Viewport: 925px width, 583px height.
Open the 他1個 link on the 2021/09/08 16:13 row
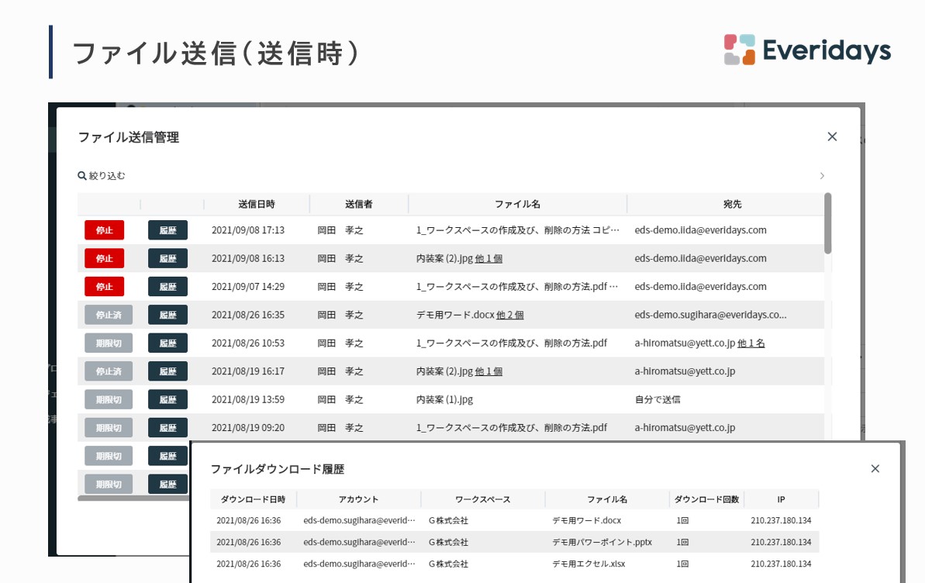[x=488, y=259]
